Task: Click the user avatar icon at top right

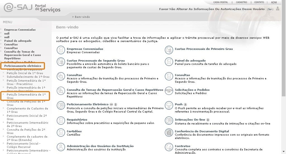Action: click(278, 9)
